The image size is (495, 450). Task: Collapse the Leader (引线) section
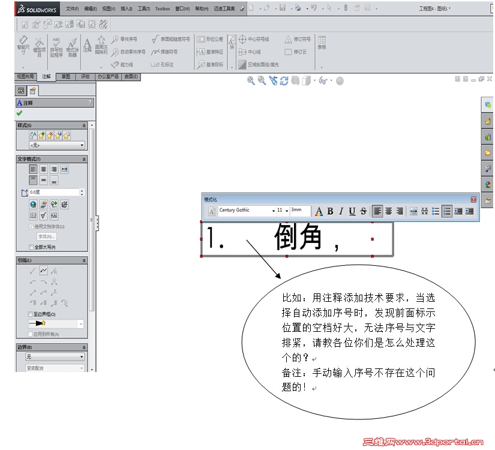pos(84,260)
